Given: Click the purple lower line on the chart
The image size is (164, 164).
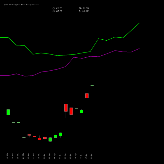Looking at the screenshot, I should 70,62.
